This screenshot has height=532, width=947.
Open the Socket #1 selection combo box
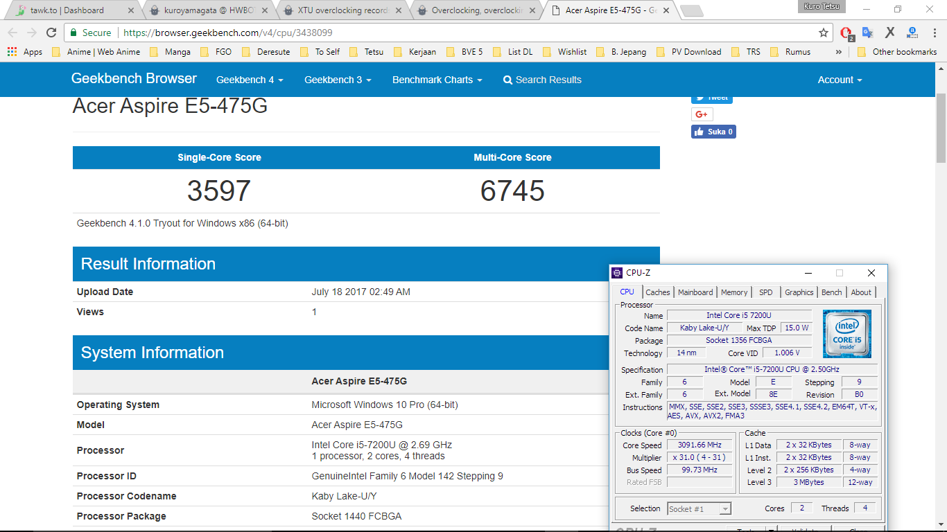(x=699, y=508)
